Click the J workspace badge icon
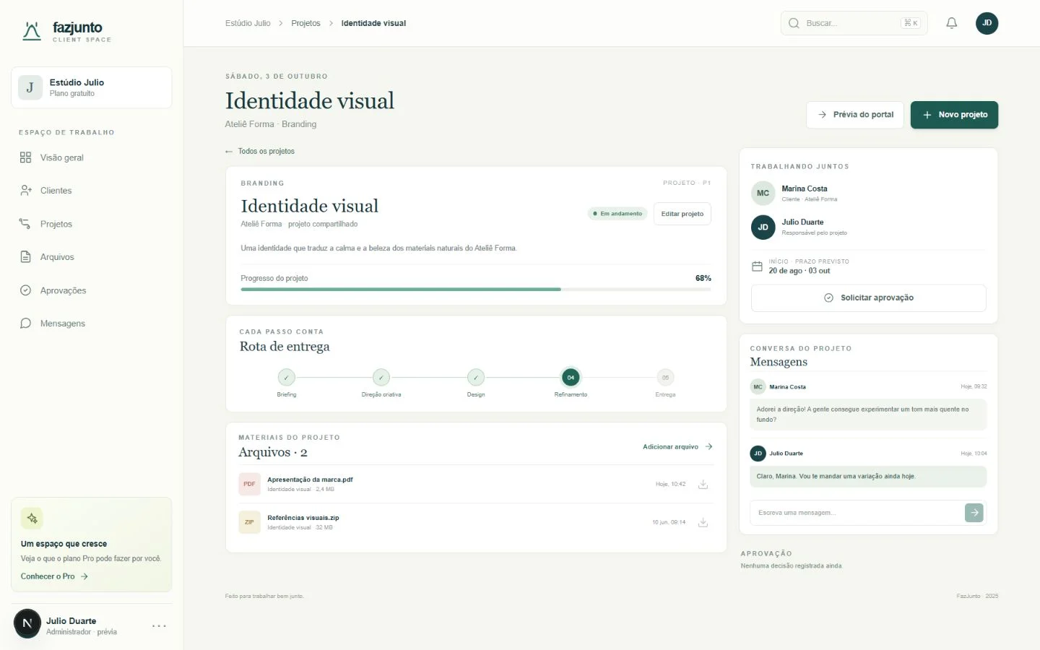 point(30,87)
